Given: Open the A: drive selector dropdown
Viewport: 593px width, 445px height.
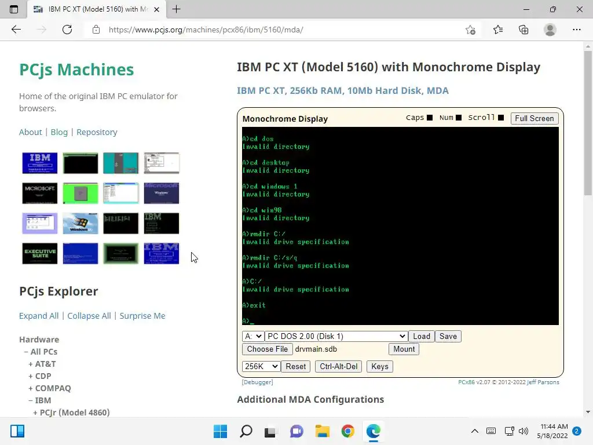Looking at the screenshot, I should tap(253, 336).
